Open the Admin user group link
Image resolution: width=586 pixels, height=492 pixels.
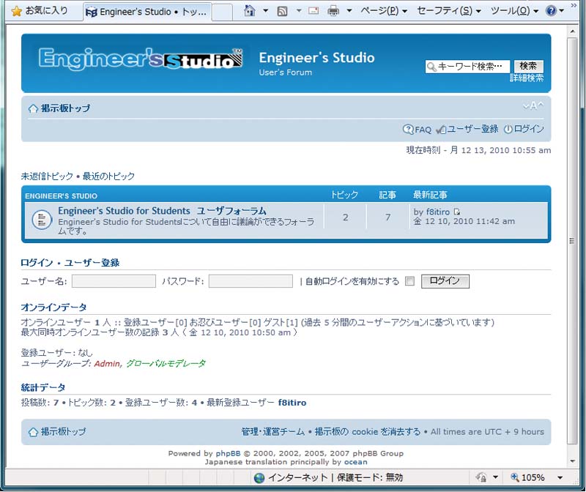click(107, 363)
